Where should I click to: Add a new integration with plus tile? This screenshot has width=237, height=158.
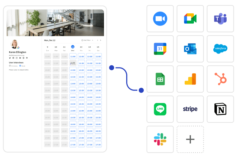pos(190,139)
